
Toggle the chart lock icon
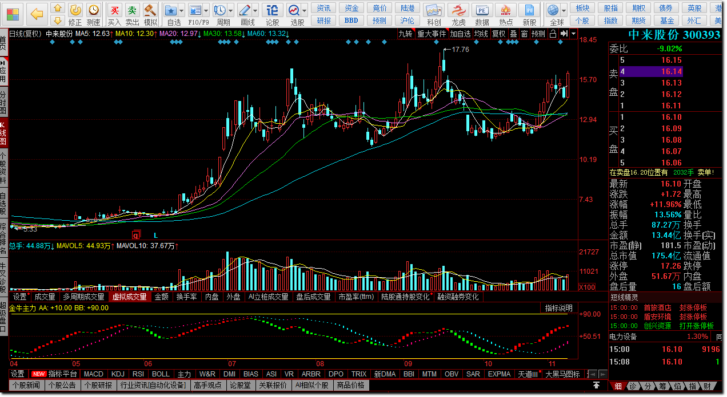pos(553,34)
